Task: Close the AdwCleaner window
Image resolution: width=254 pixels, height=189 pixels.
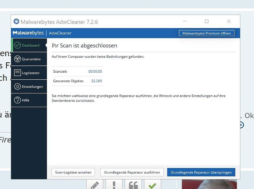Action: [x=229, y=22]
